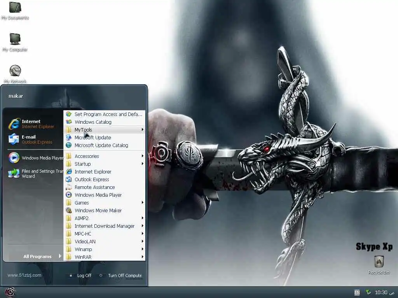Click the green tray icon beside the clock
The image size is (398, 298).
click(368, 292)
